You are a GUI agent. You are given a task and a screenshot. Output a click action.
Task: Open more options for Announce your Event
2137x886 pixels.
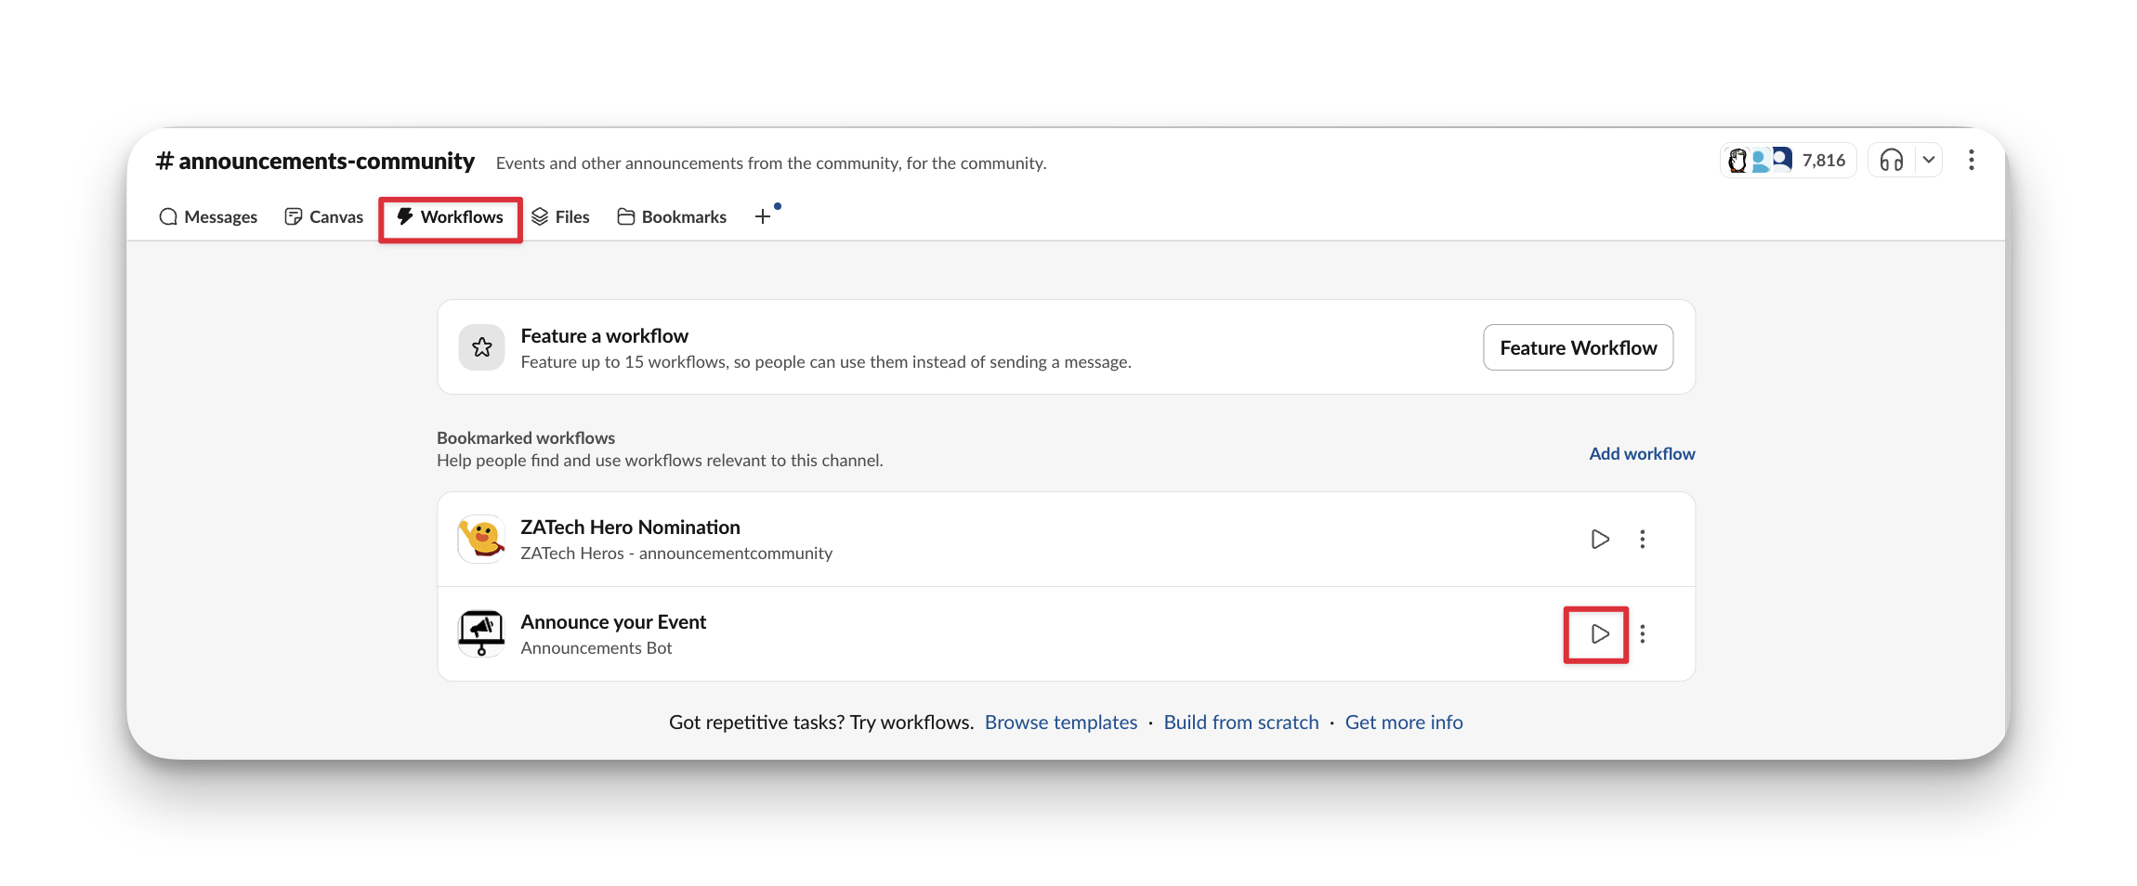point(1642,634)
